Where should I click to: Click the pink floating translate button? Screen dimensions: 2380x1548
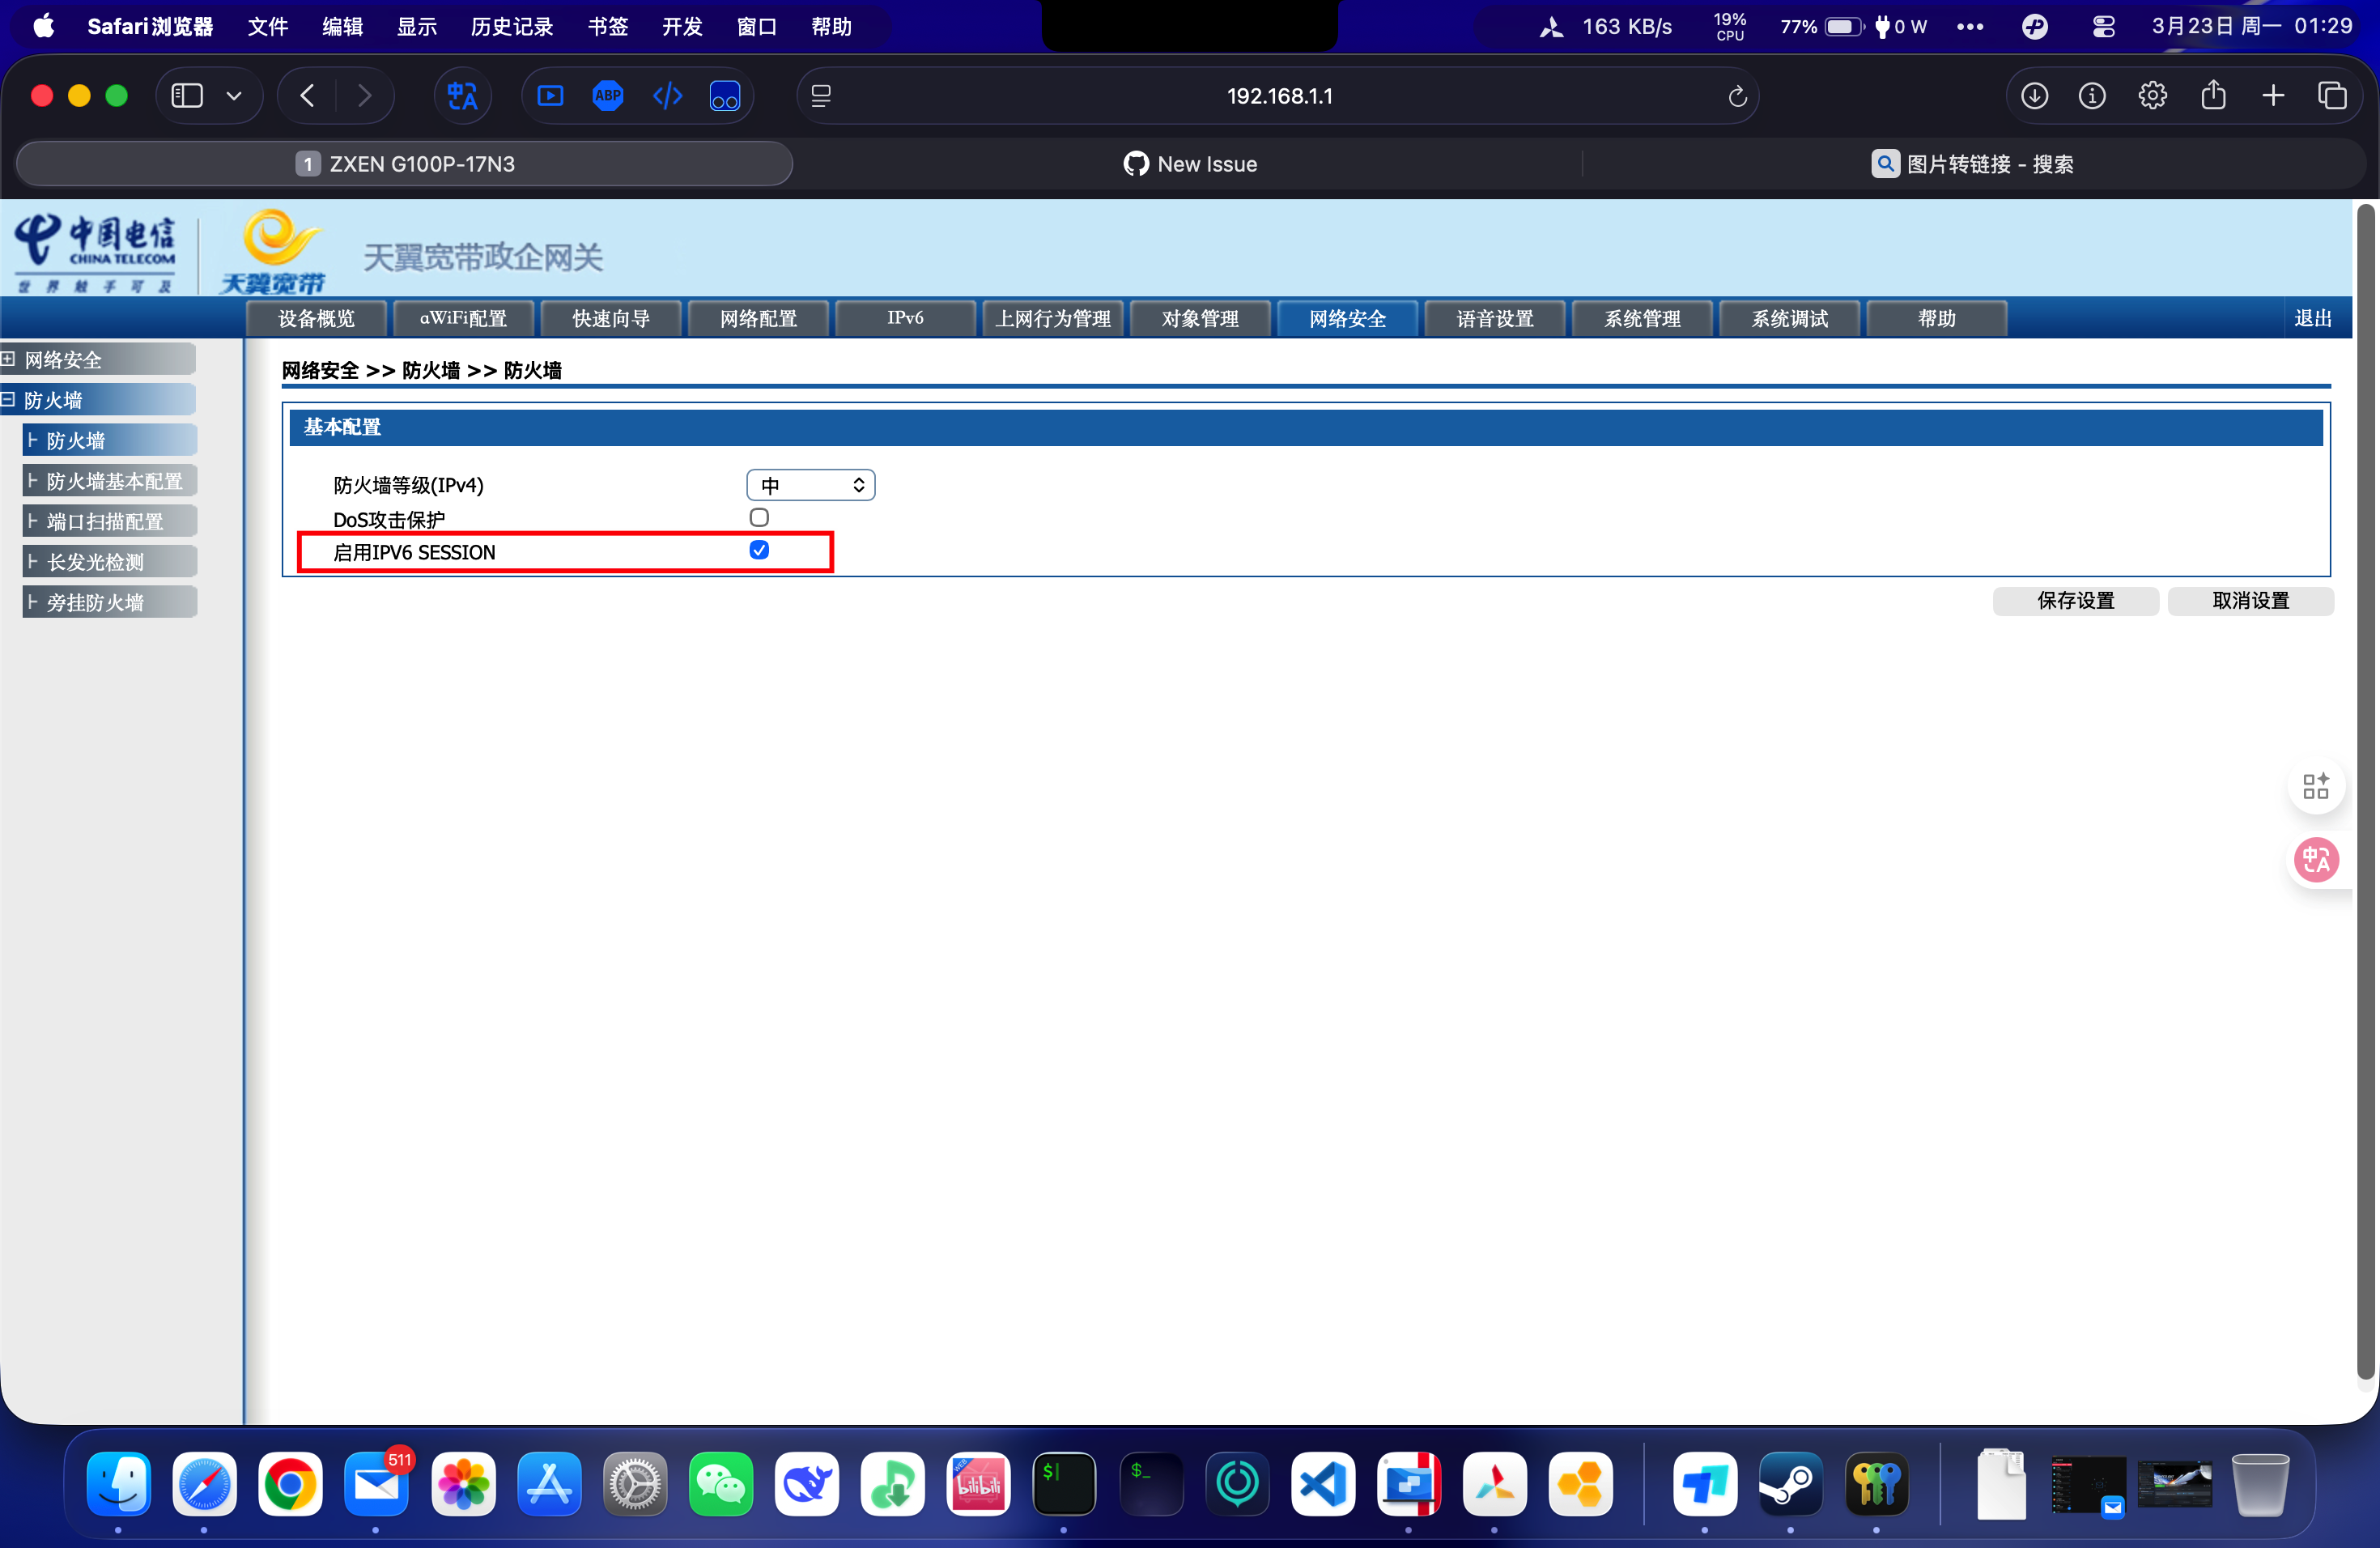click(2316, 860)
